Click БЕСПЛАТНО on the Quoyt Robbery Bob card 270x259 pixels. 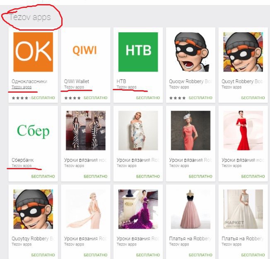[253, 98]
